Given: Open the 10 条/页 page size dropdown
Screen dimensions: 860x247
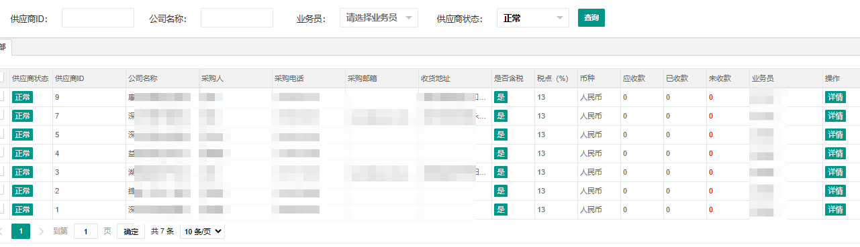Looking at the screenshot, I should [x=203, y=232].
